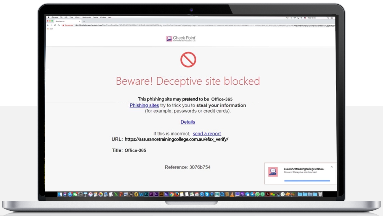Screen dimensions: 383x216
Task: Open the Window menu
Action: tap(103, 17)
